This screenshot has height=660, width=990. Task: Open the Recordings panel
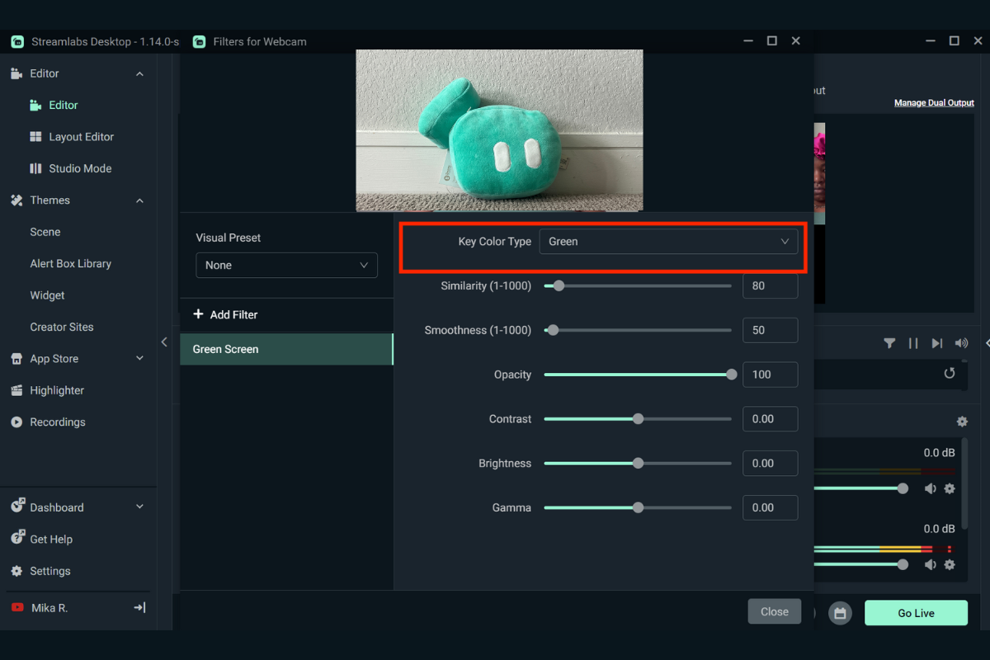[x=58, y=422]
